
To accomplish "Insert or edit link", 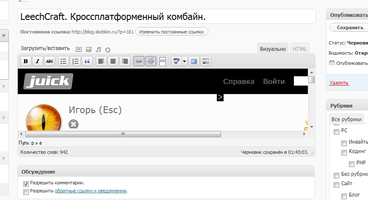I will coord(139,61).
